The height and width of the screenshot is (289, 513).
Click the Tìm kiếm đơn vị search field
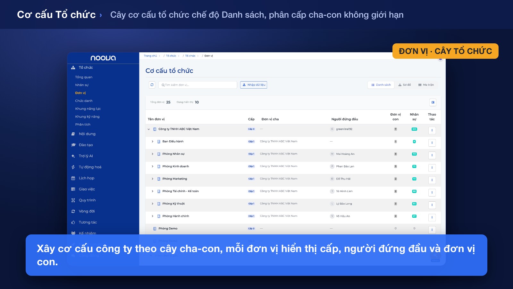click(x=198, y=85)
